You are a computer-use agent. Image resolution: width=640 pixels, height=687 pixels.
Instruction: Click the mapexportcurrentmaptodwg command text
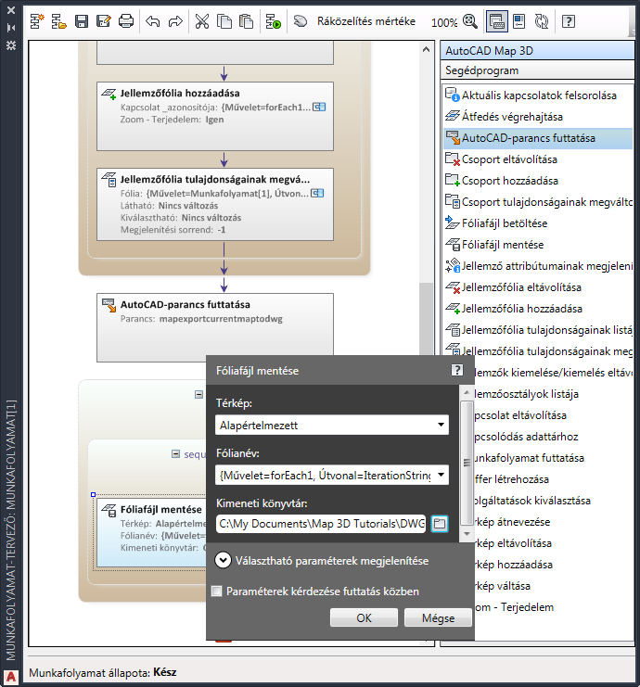point(221,319)
